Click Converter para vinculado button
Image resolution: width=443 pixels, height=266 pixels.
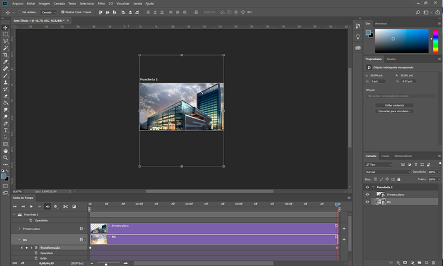394,111
